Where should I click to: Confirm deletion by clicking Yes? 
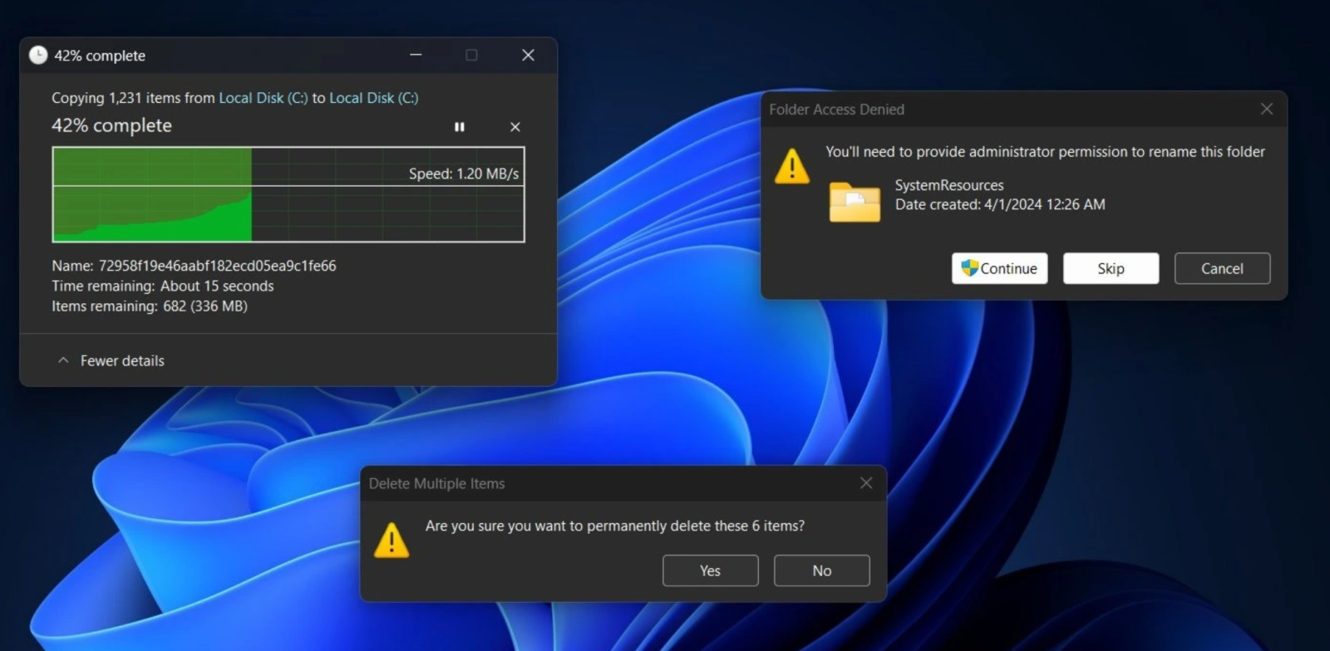click(x=710, y=570)
